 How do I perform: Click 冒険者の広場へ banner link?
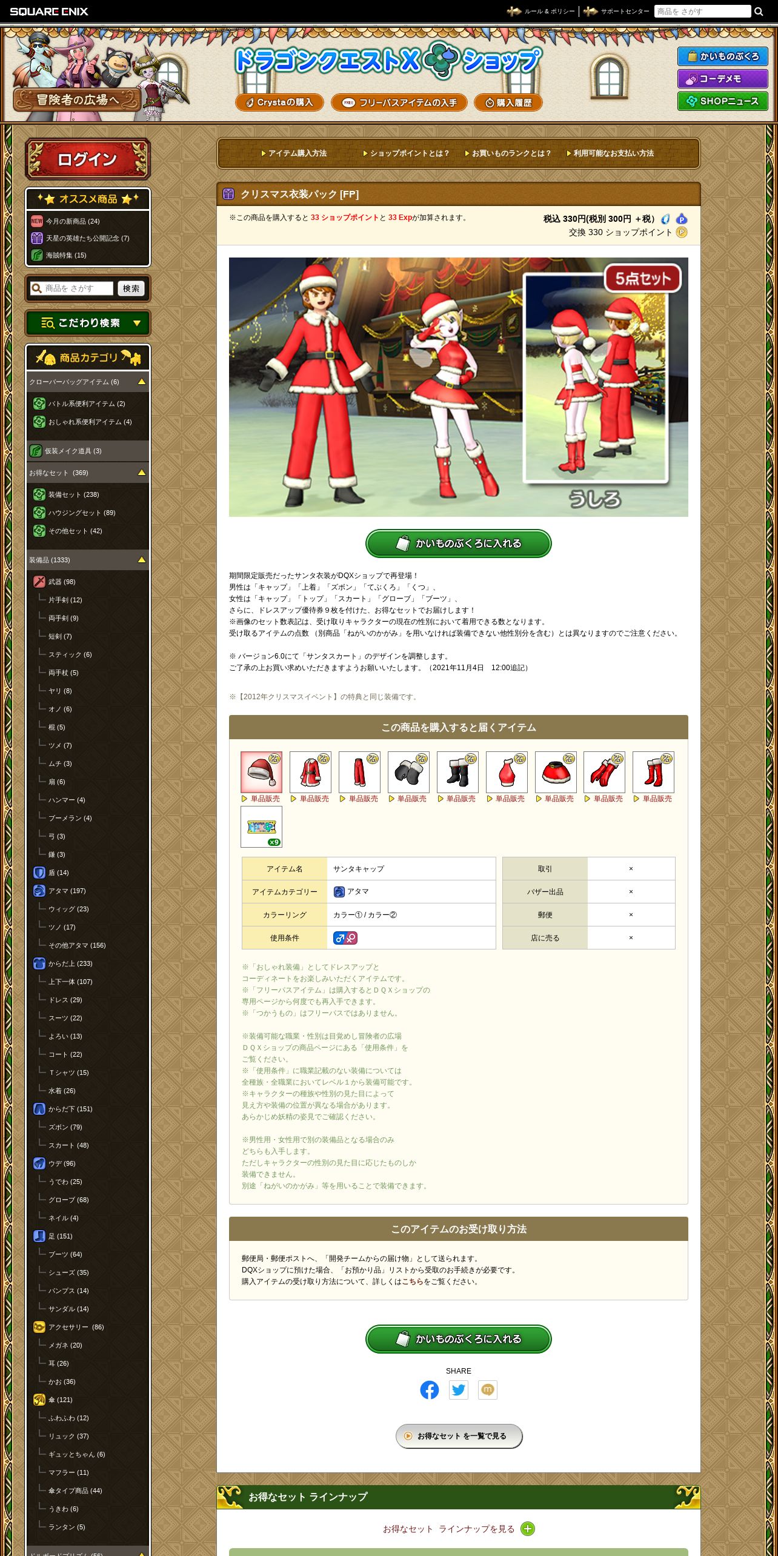(x=77, y=100)
